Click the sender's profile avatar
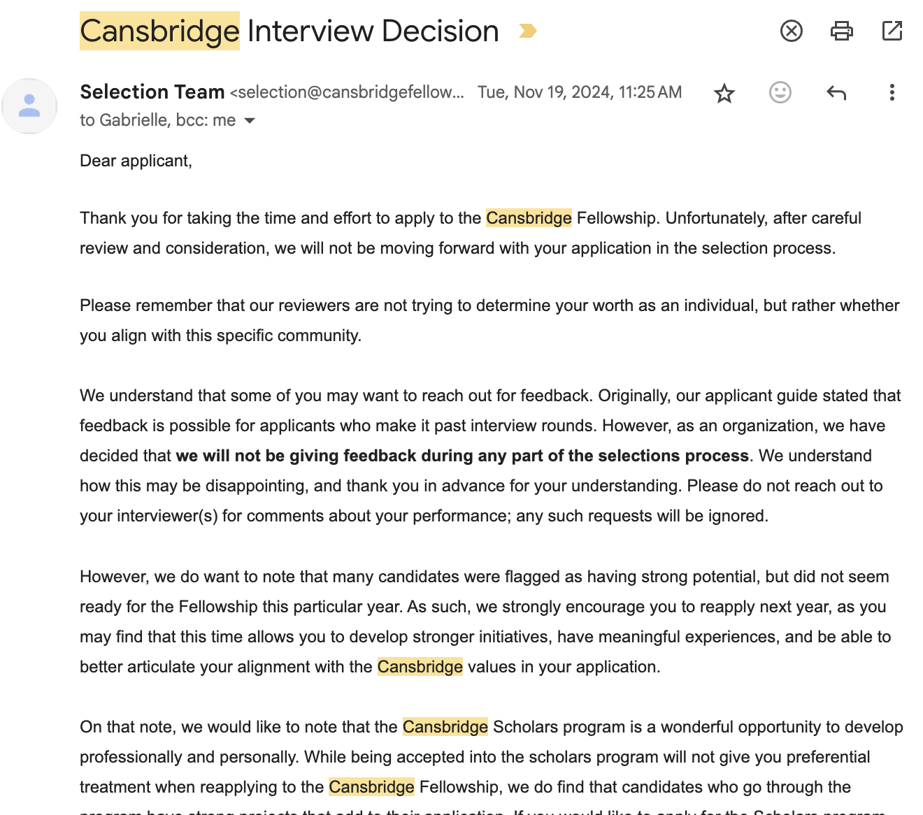 [29, 106]
